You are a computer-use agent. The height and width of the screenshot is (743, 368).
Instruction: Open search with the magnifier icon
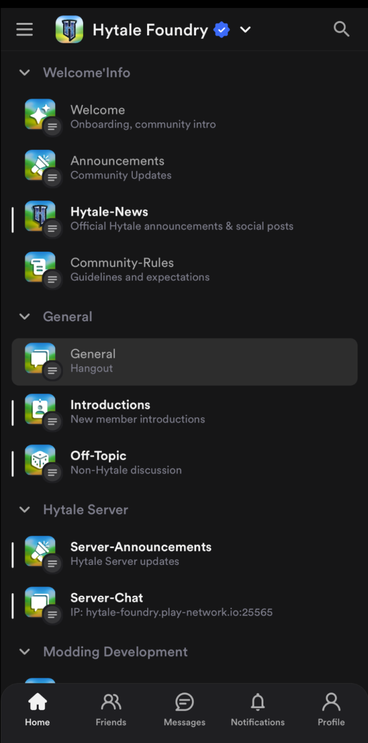click(x=341, y=29)
